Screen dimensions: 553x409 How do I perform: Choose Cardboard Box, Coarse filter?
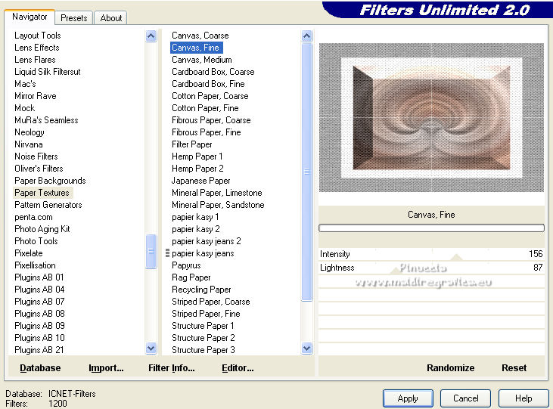(213, 72)
